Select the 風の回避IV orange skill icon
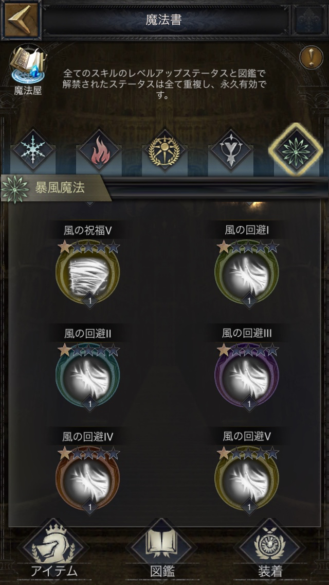329x585 pixels. 88,479
